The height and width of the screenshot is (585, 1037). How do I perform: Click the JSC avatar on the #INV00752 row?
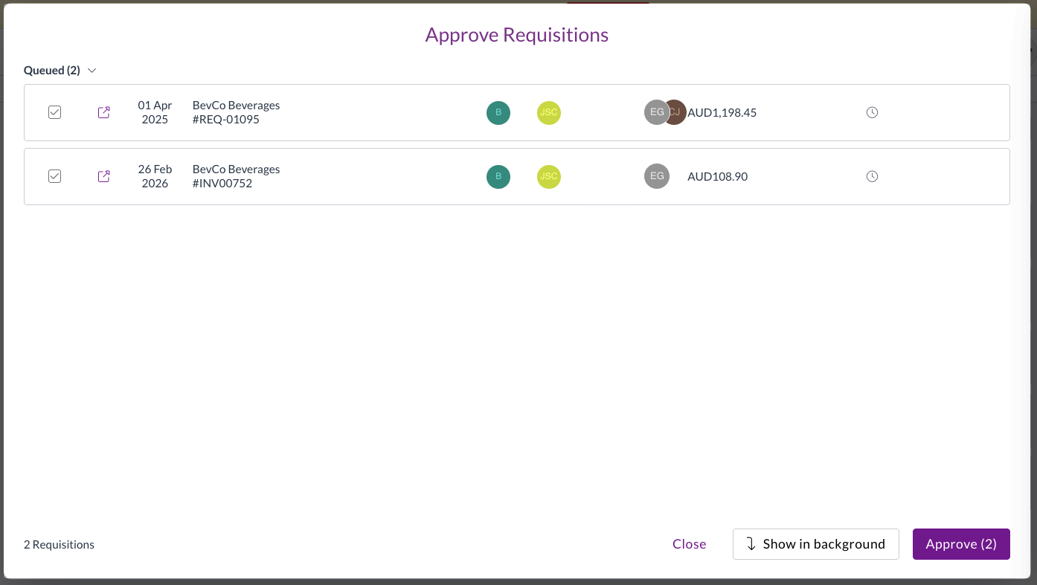549,176
